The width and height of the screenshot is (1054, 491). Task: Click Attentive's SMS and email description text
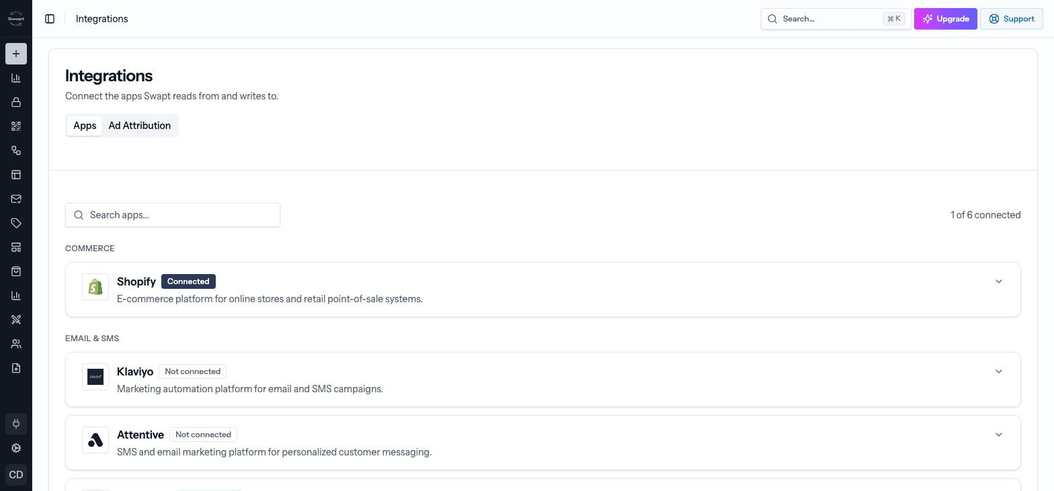click(274, 452)
